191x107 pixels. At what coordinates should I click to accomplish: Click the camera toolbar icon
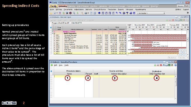click(124, 13)
